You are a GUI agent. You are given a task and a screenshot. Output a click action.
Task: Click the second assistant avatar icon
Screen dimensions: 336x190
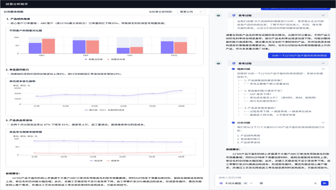218,63
